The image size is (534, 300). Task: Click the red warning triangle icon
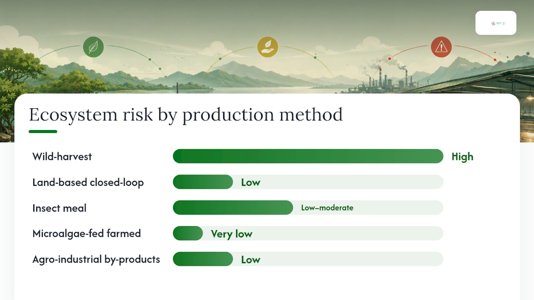441,47
